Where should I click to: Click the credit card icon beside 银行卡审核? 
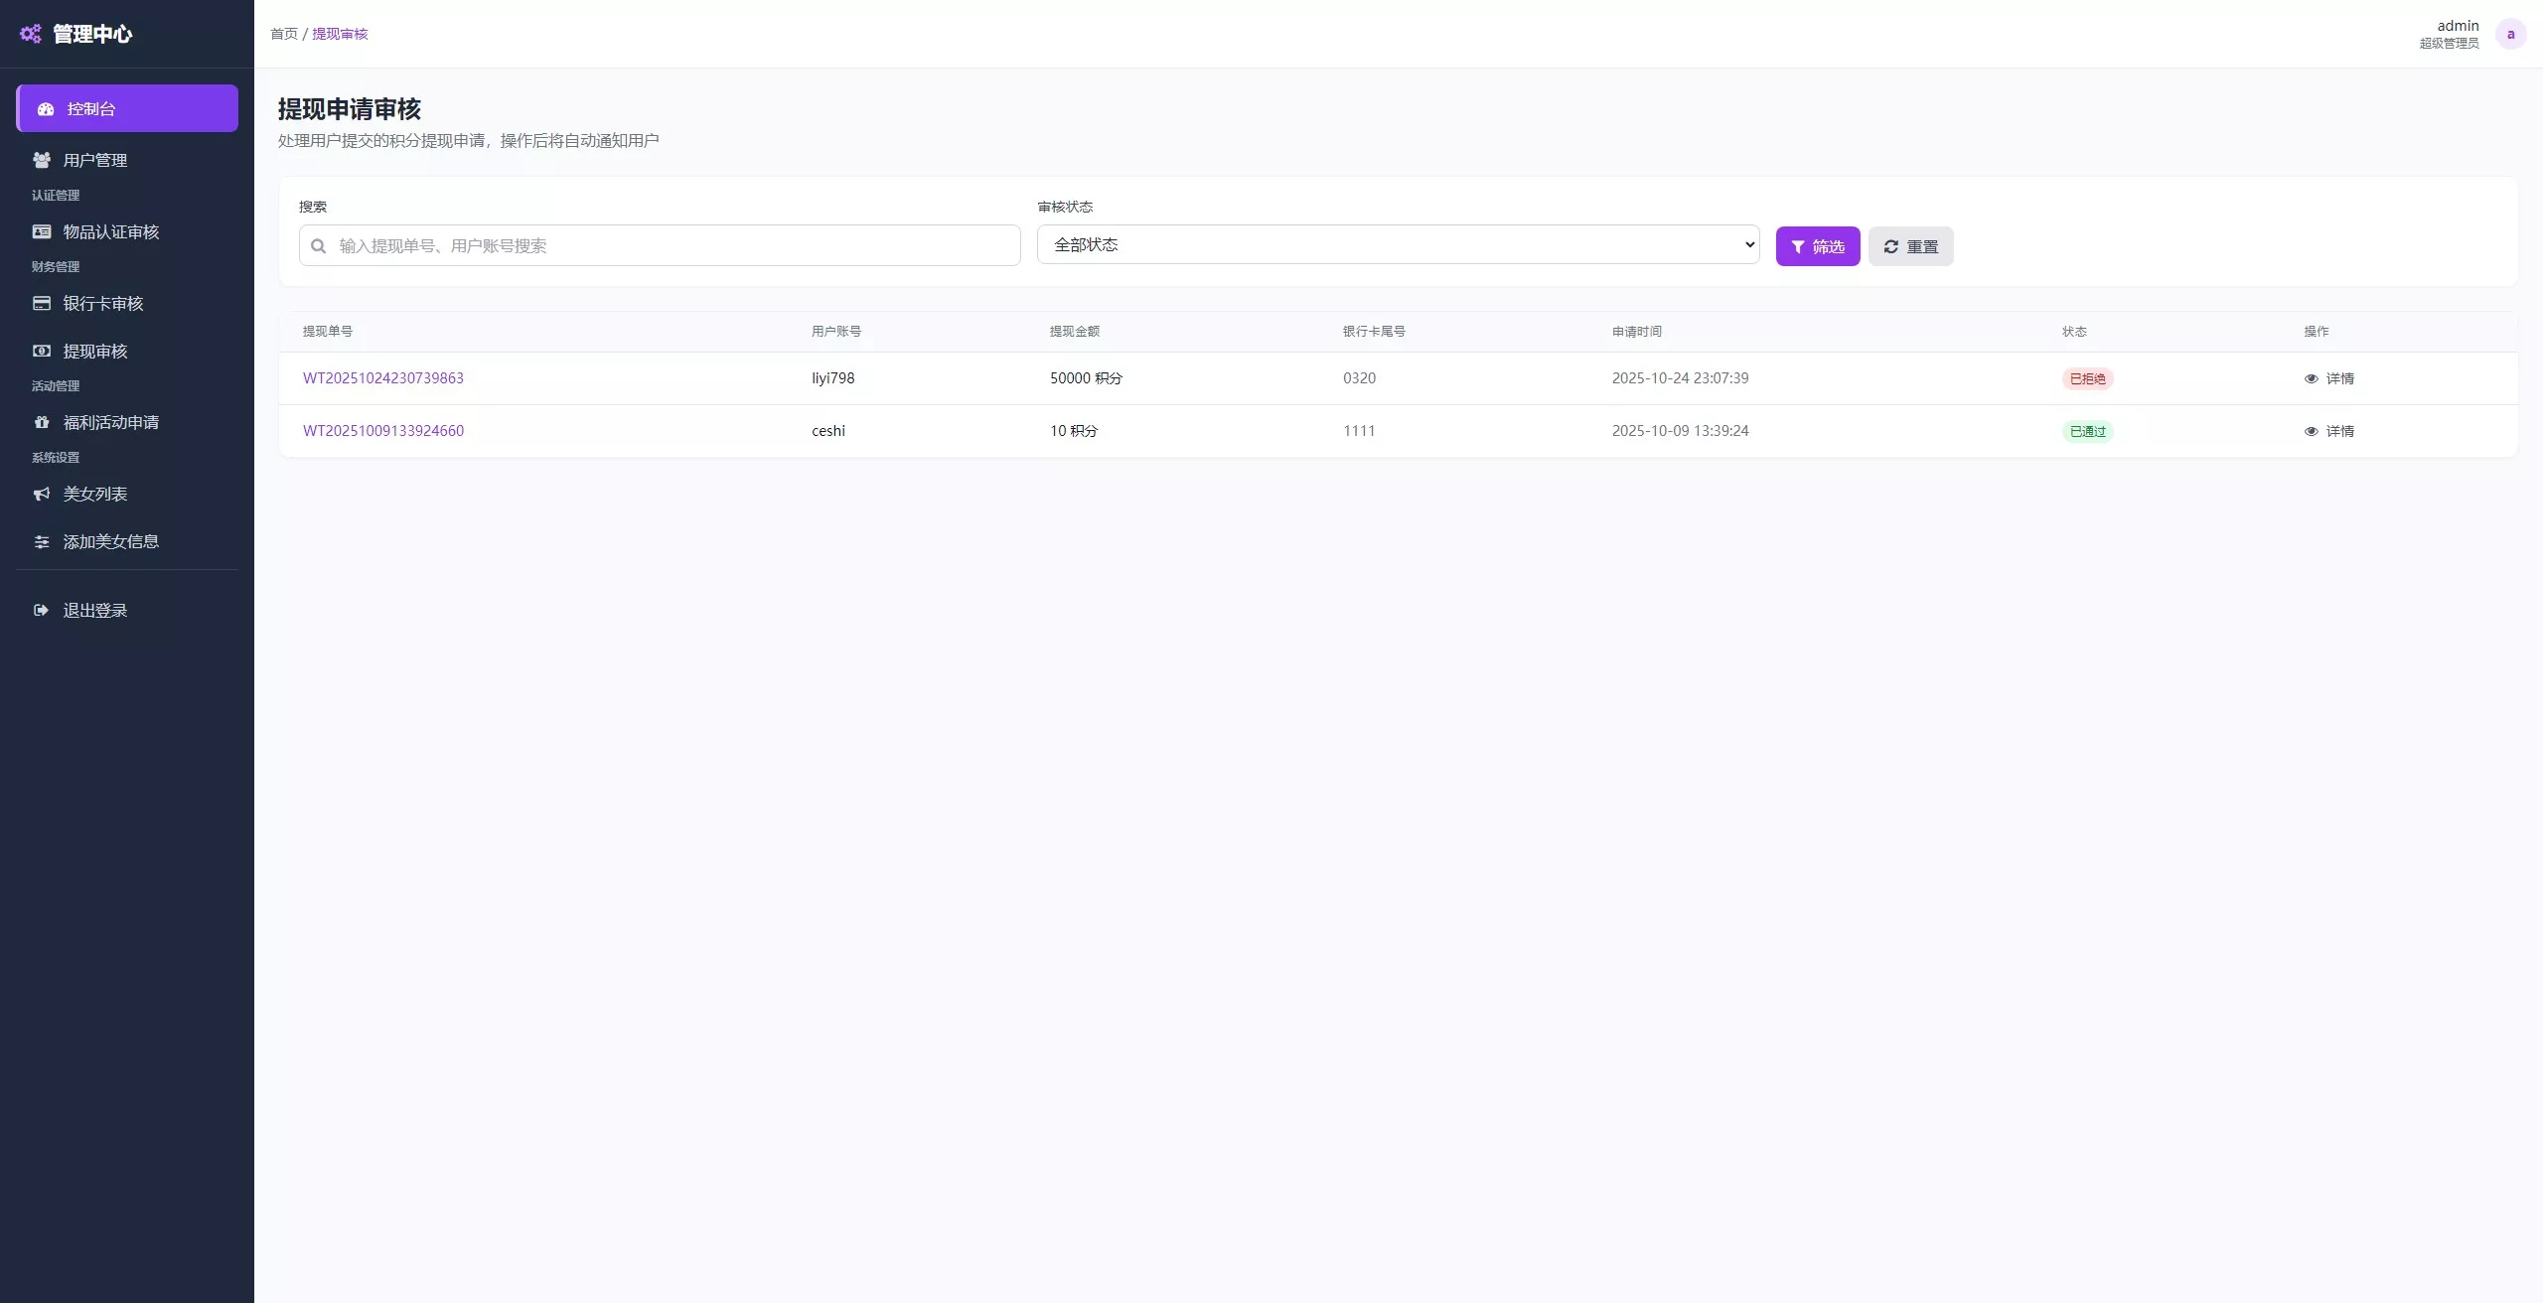coord(42,303)
